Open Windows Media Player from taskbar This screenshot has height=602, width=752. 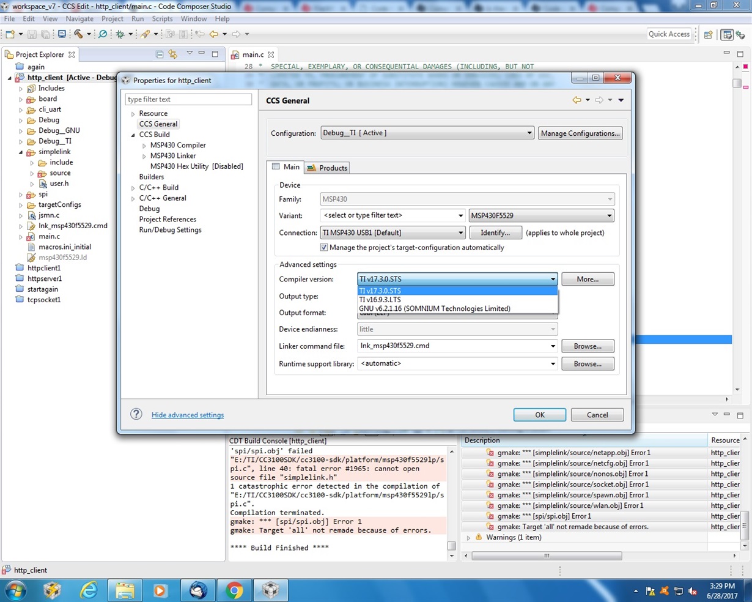[x=160, y=590]
